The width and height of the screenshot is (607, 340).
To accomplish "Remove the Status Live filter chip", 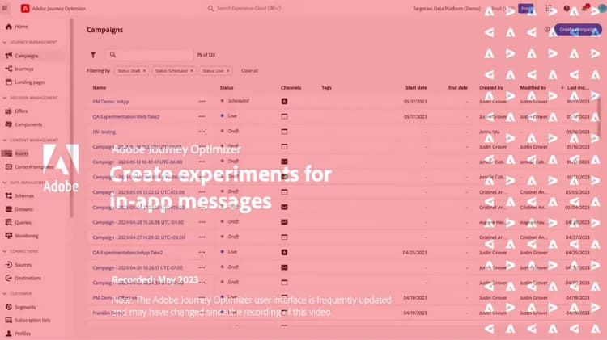I will [x=228, y=71].
